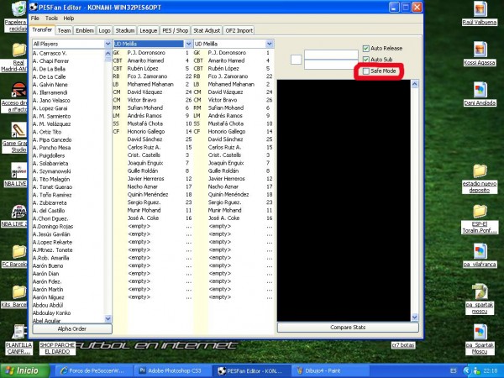
Task: Click the upper text field near Auto Release
Action: [x=331, y=55]
